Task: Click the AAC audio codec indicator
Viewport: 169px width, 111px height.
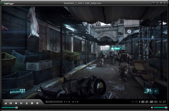Action: click(55, 102)
